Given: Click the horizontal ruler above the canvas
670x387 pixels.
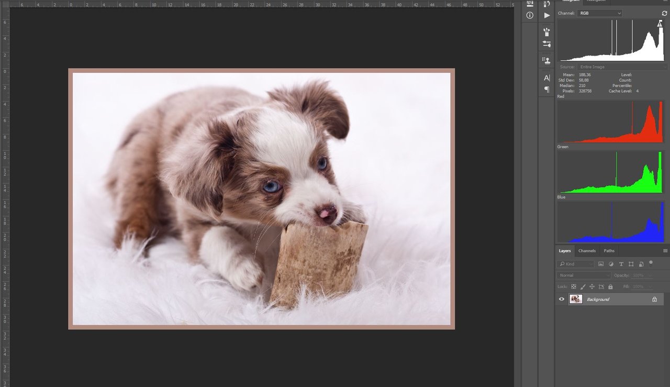Looking at the screenshot, I should [261, 4].
